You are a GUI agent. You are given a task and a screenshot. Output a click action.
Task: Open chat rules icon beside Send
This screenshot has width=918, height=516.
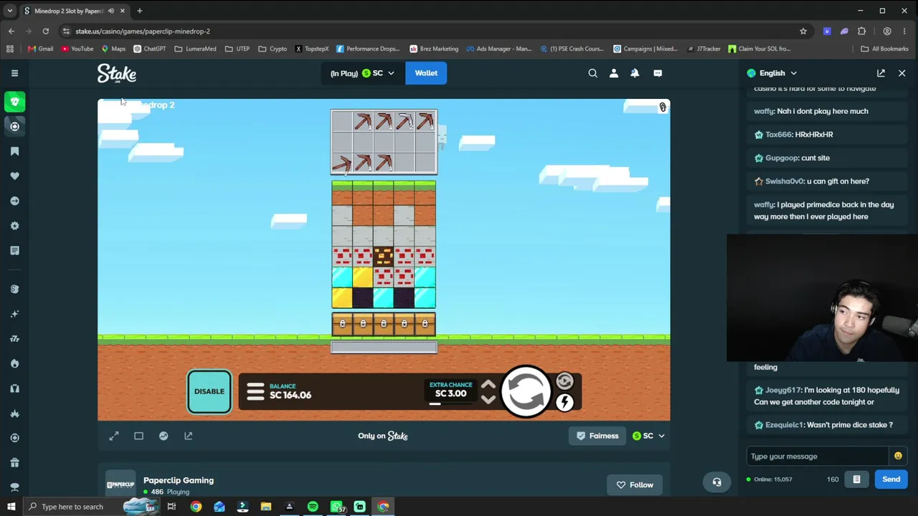[856, 479]
